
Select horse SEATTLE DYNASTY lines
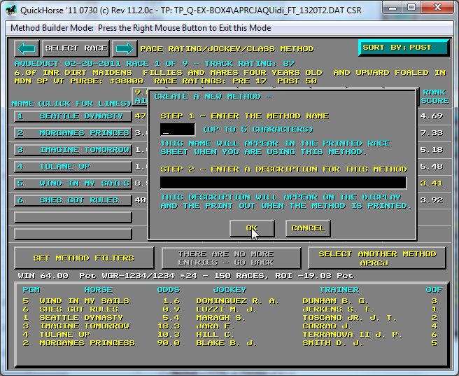coord(72,116)
